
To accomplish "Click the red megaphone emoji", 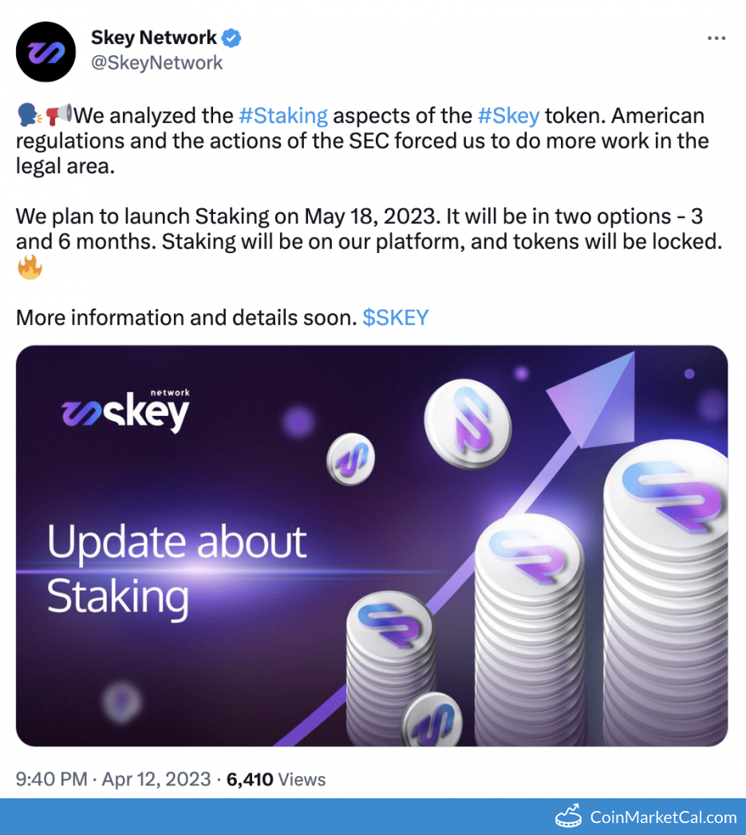I will coord(57,116).
